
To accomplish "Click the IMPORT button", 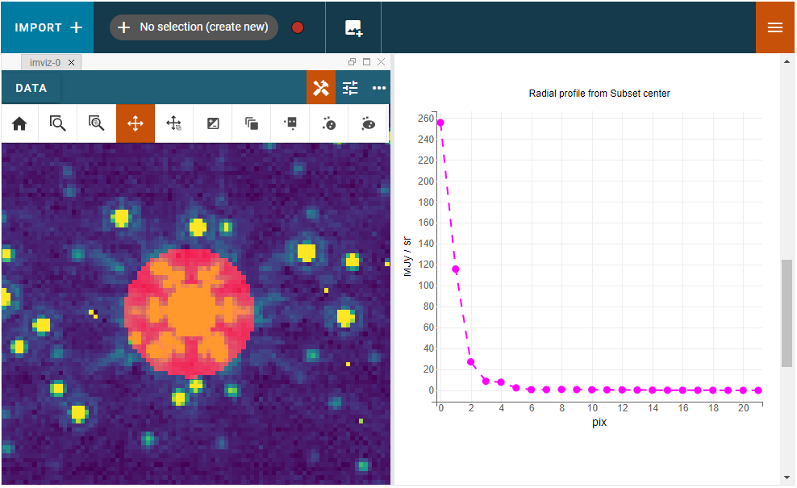I will tap(46, 27).
